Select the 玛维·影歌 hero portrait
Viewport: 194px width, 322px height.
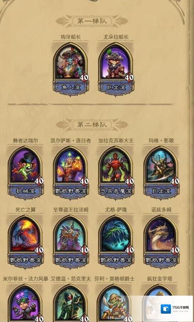point(161,166)
